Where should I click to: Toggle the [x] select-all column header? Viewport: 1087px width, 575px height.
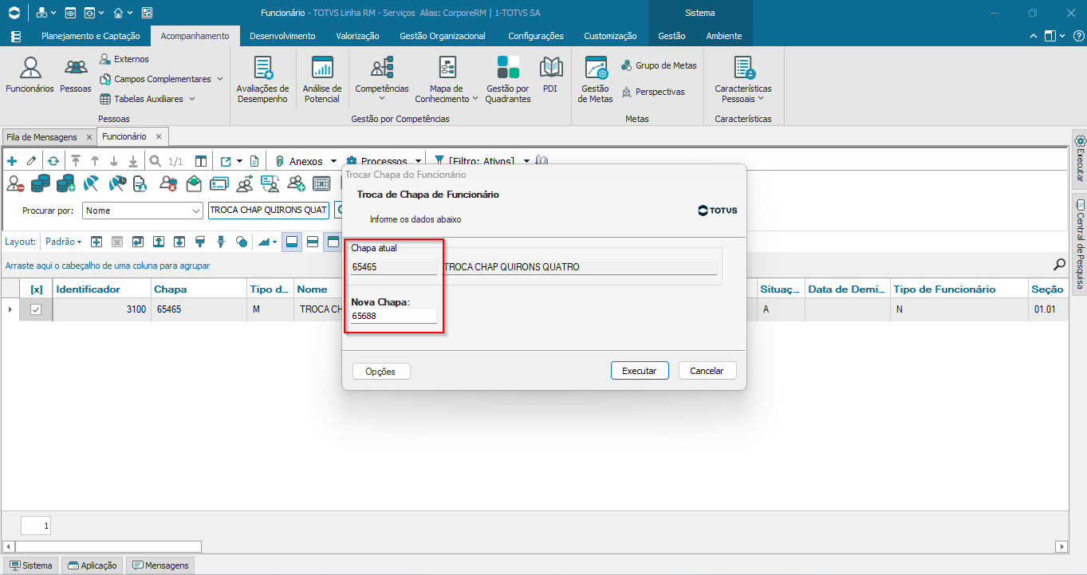click(36, 289)
